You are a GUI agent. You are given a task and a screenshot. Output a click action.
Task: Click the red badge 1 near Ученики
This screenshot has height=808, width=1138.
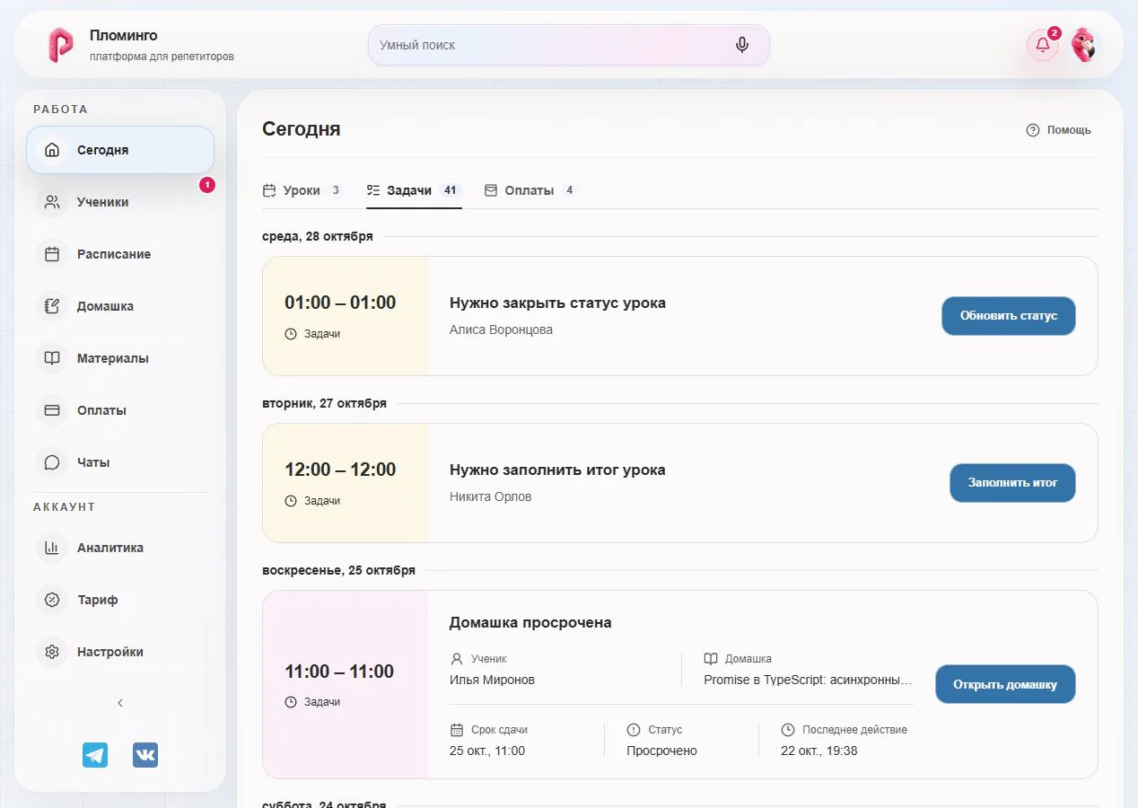(207, 185)
